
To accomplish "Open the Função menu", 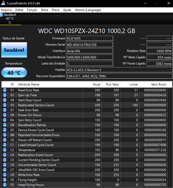I will click(32, 10).
